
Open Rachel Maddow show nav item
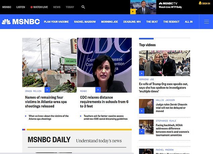pos(85,22)
